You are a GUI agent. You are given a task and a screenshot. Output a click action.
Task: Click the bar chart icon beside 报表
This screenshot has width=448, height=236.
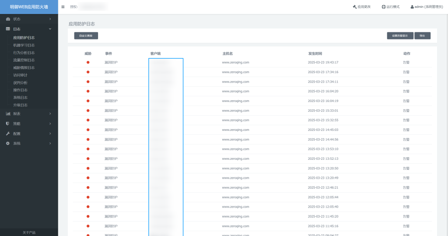(8, 114)
